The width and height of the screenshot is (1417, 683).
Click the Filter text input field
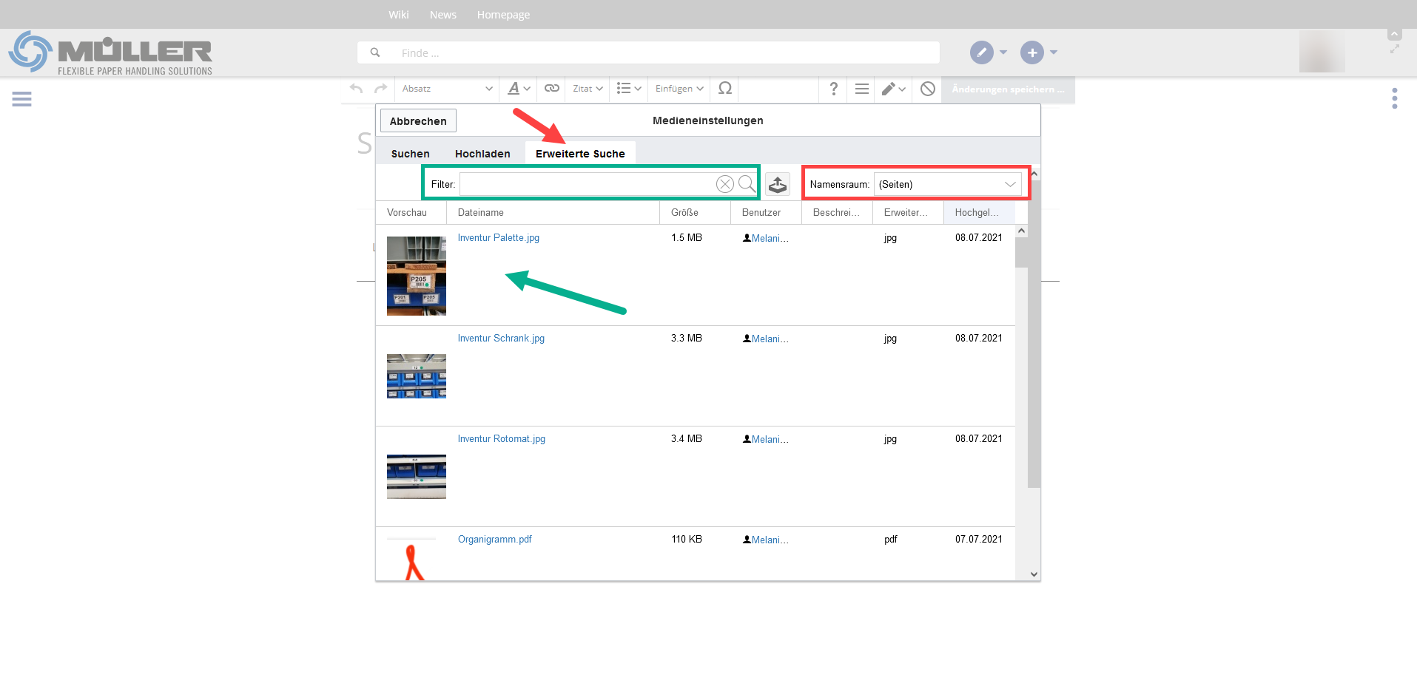(x=587, y=184)
